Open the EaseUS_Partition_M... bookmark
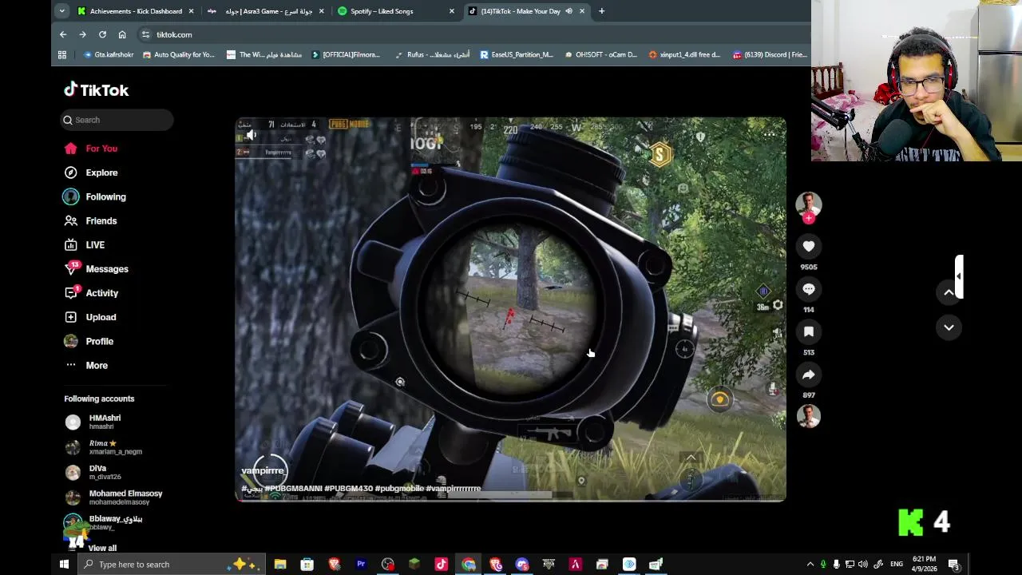 517,55
